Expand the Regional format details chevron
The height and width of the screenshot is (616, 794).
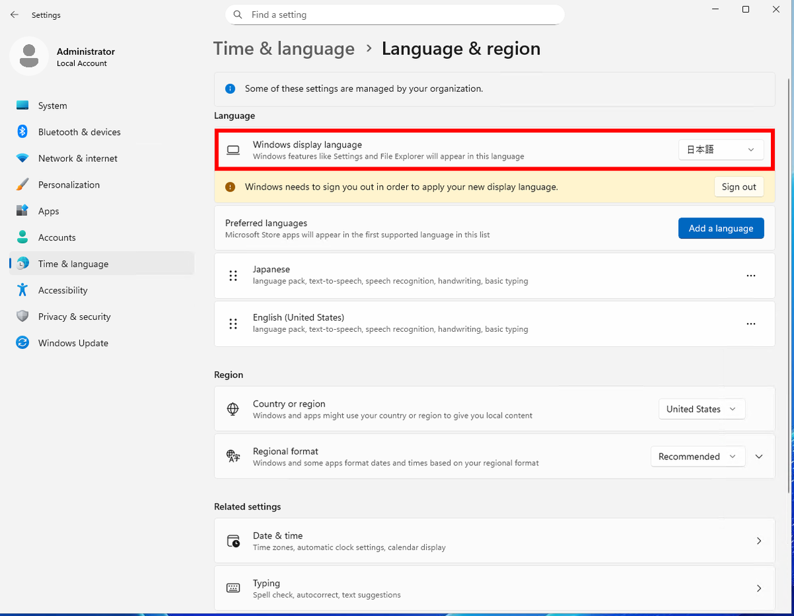(x=759, y=456)
